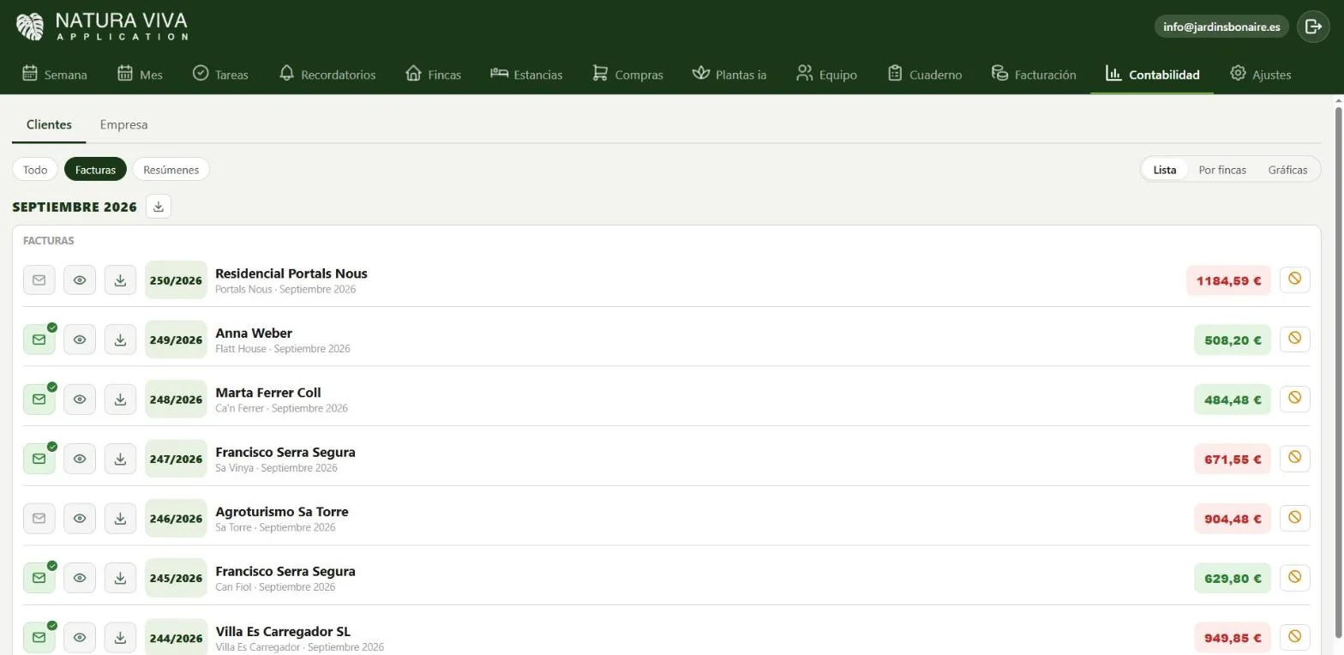Screen dimensions: 1344x655
Task: Open Tareas in the navigation bar
Action: pyautogui.click(x=220, y=75)
